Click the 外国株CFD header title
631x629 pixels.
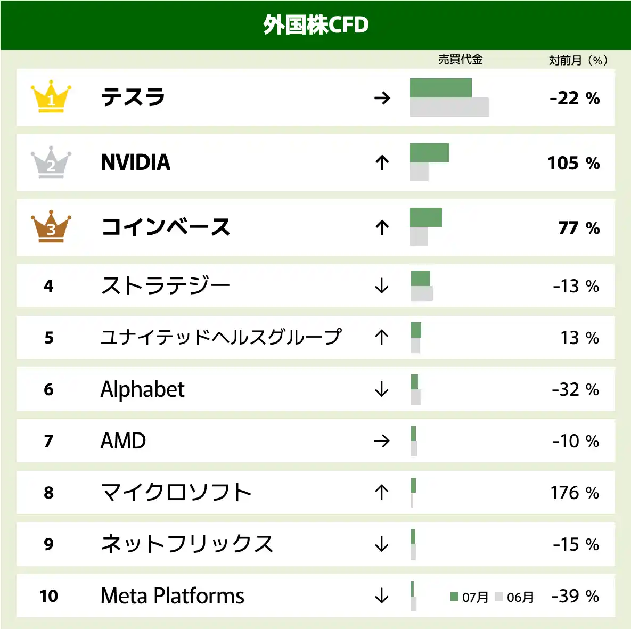point(316,25)
